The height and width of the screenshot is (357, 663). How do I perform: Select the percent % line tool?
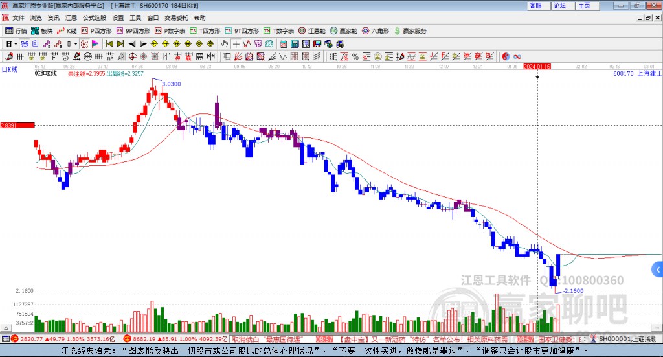(x=355, y=56)
